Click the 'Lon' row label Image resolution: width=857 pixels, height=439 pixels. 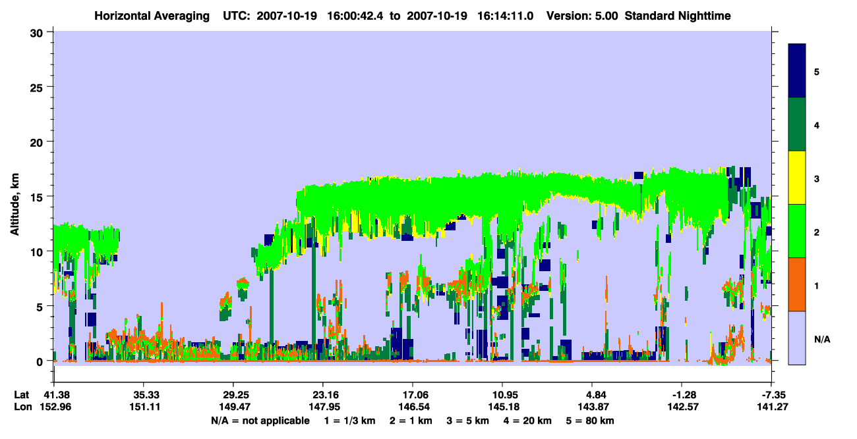click(22, 407)
